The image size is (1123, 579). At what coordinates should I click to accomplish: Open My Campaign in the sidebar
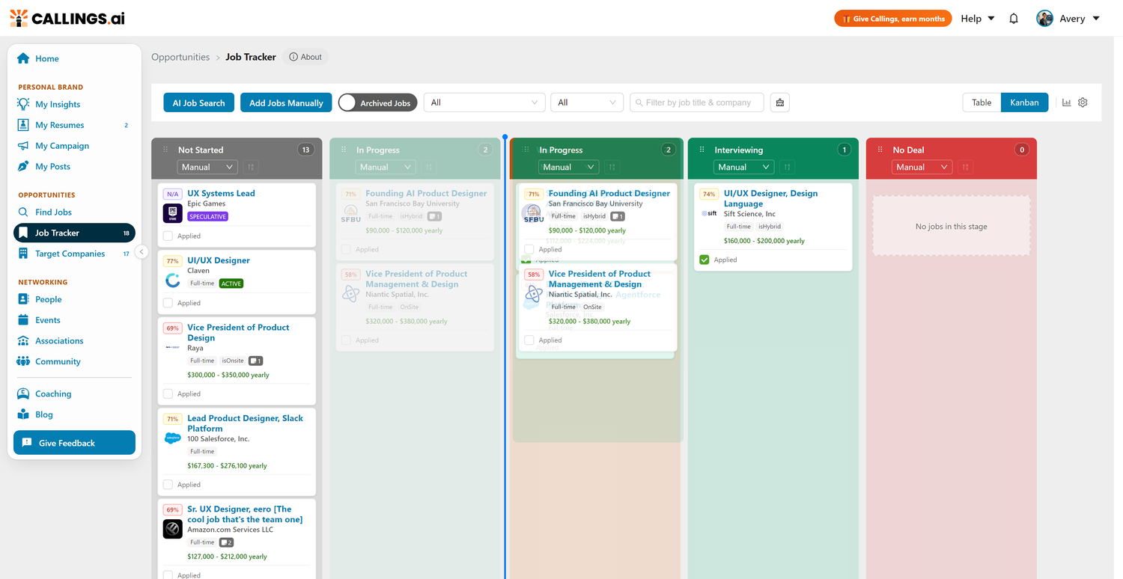(x=62, y=146)
